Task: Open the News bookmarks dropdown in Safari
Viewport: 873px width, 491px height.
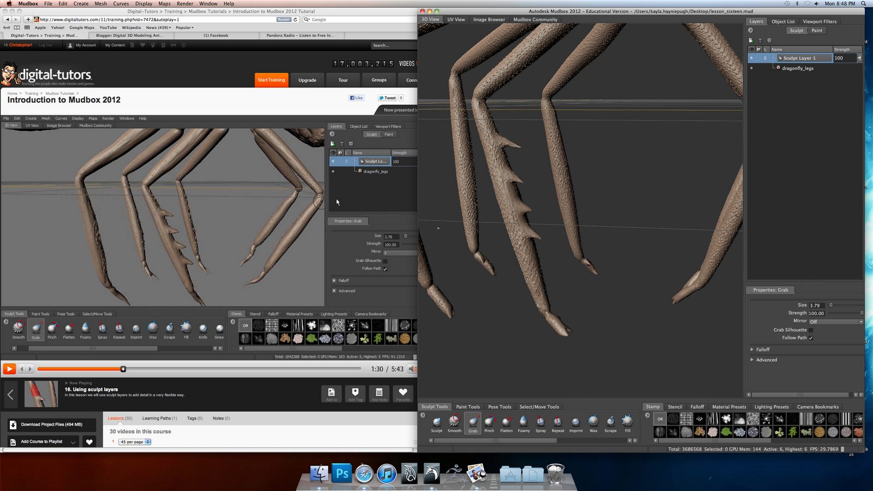Action: pyautogui.click(x=159, y=27)
